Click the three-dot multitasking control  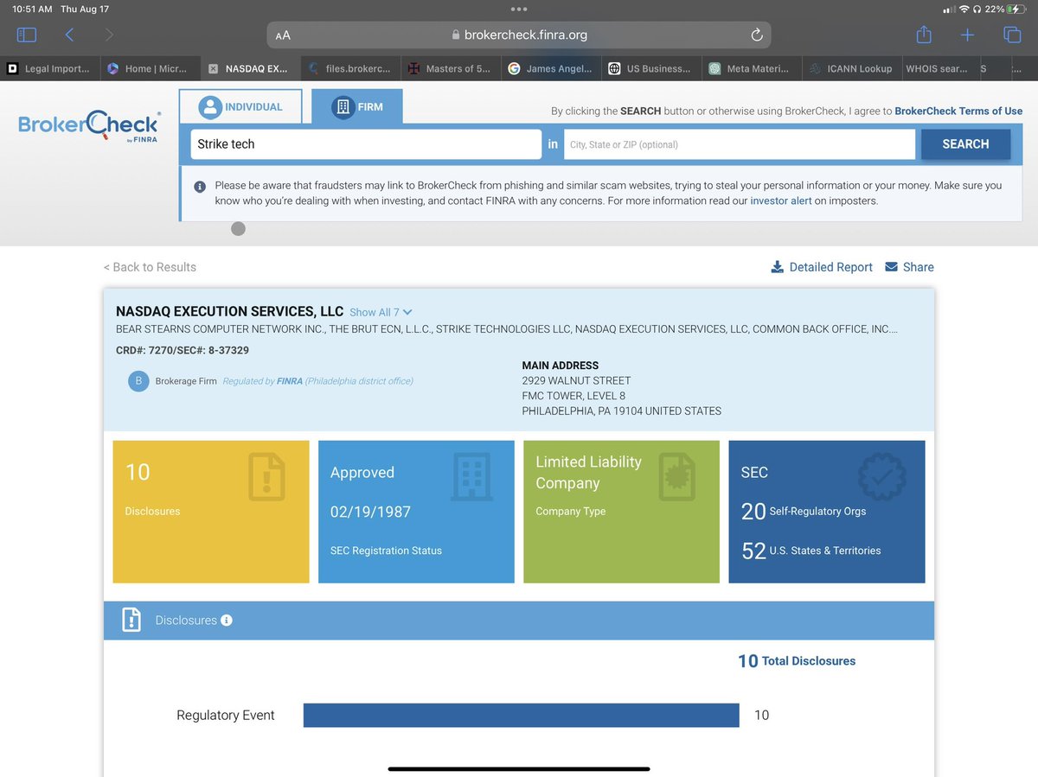click(x=519, y=9)
